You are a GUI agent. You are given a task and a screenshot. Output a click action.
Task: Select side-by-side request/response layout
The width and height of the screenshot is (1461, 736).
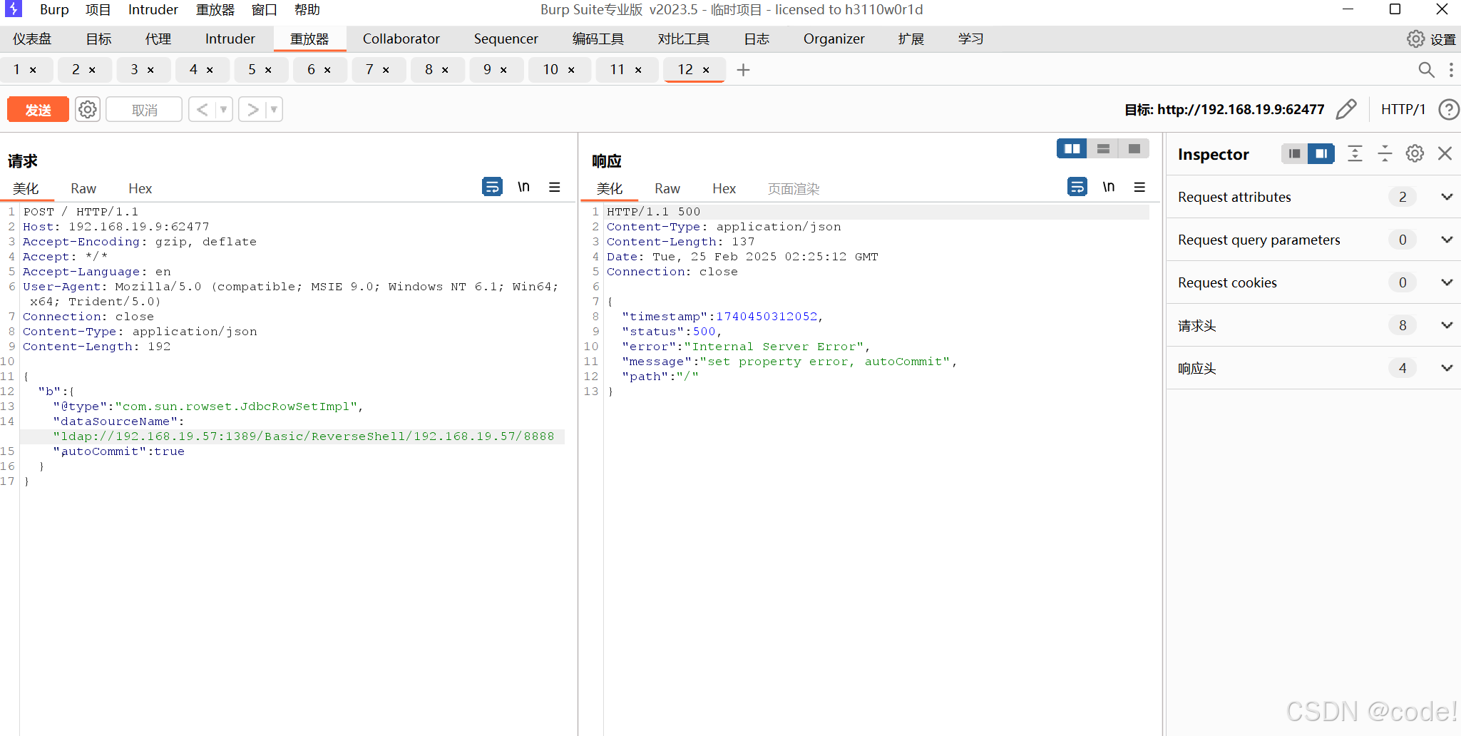1072,148
